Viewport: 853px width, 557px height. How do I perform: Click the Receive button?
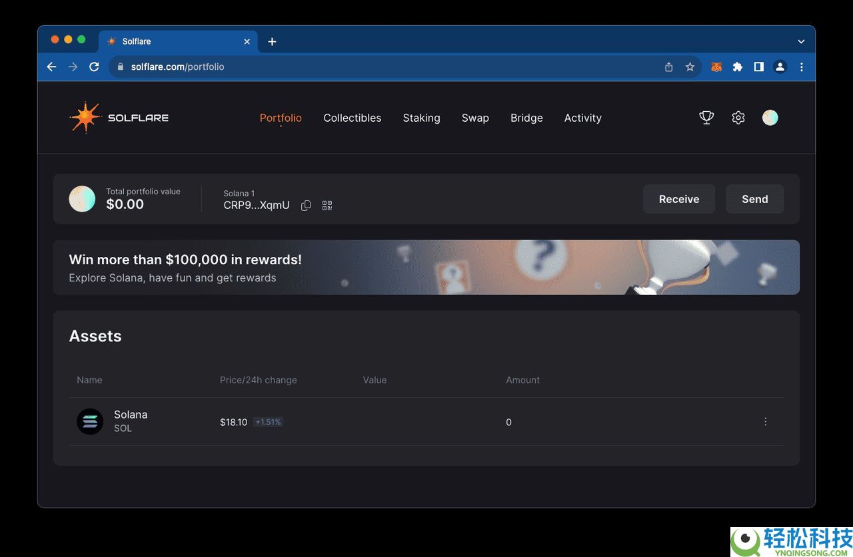tap(679, 199)
